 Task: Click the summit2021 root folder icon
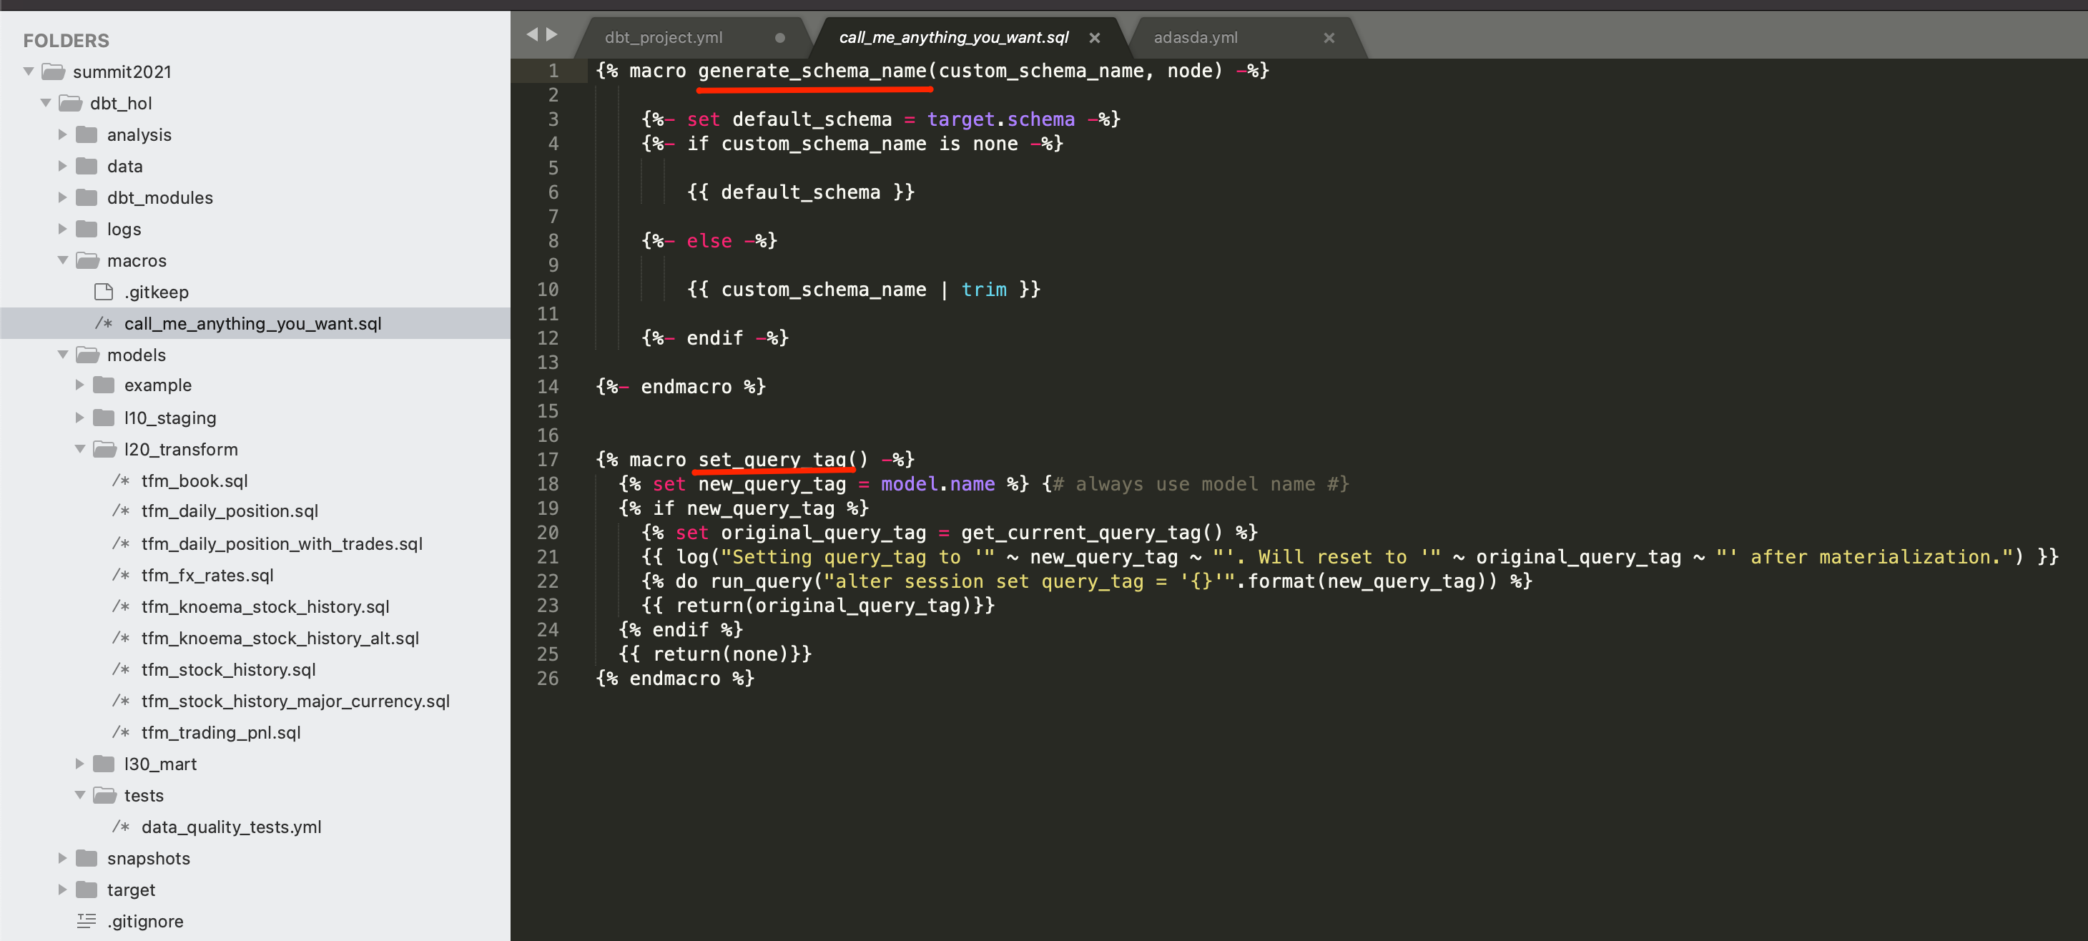(53, 72)
